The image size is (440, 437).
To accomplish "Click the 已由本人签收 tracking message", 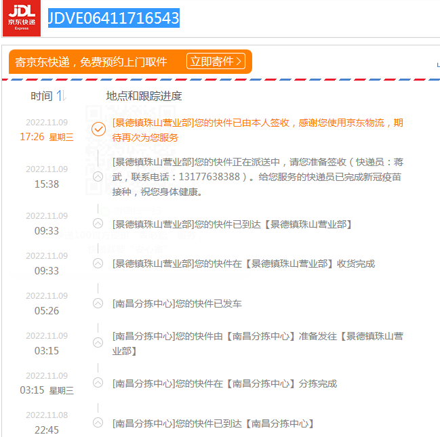I will click(x=258, y=130).
